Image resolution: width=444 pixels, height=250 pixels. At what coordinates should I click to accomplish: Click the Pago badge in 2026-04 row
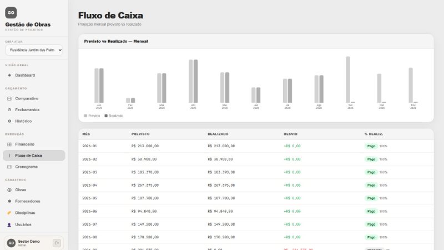coord(371,186)
